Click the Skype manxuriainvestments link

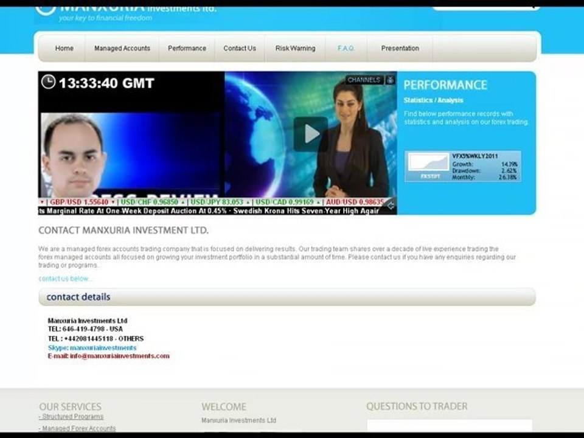tap(92, 348)
